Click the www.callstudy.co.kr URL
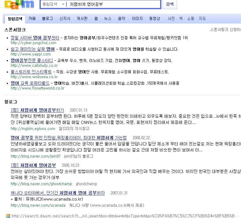 coord(34,66)
